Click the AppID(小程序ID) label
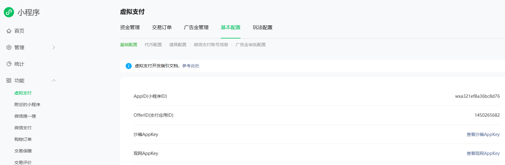The image size is (505, 165). [150, 96]
